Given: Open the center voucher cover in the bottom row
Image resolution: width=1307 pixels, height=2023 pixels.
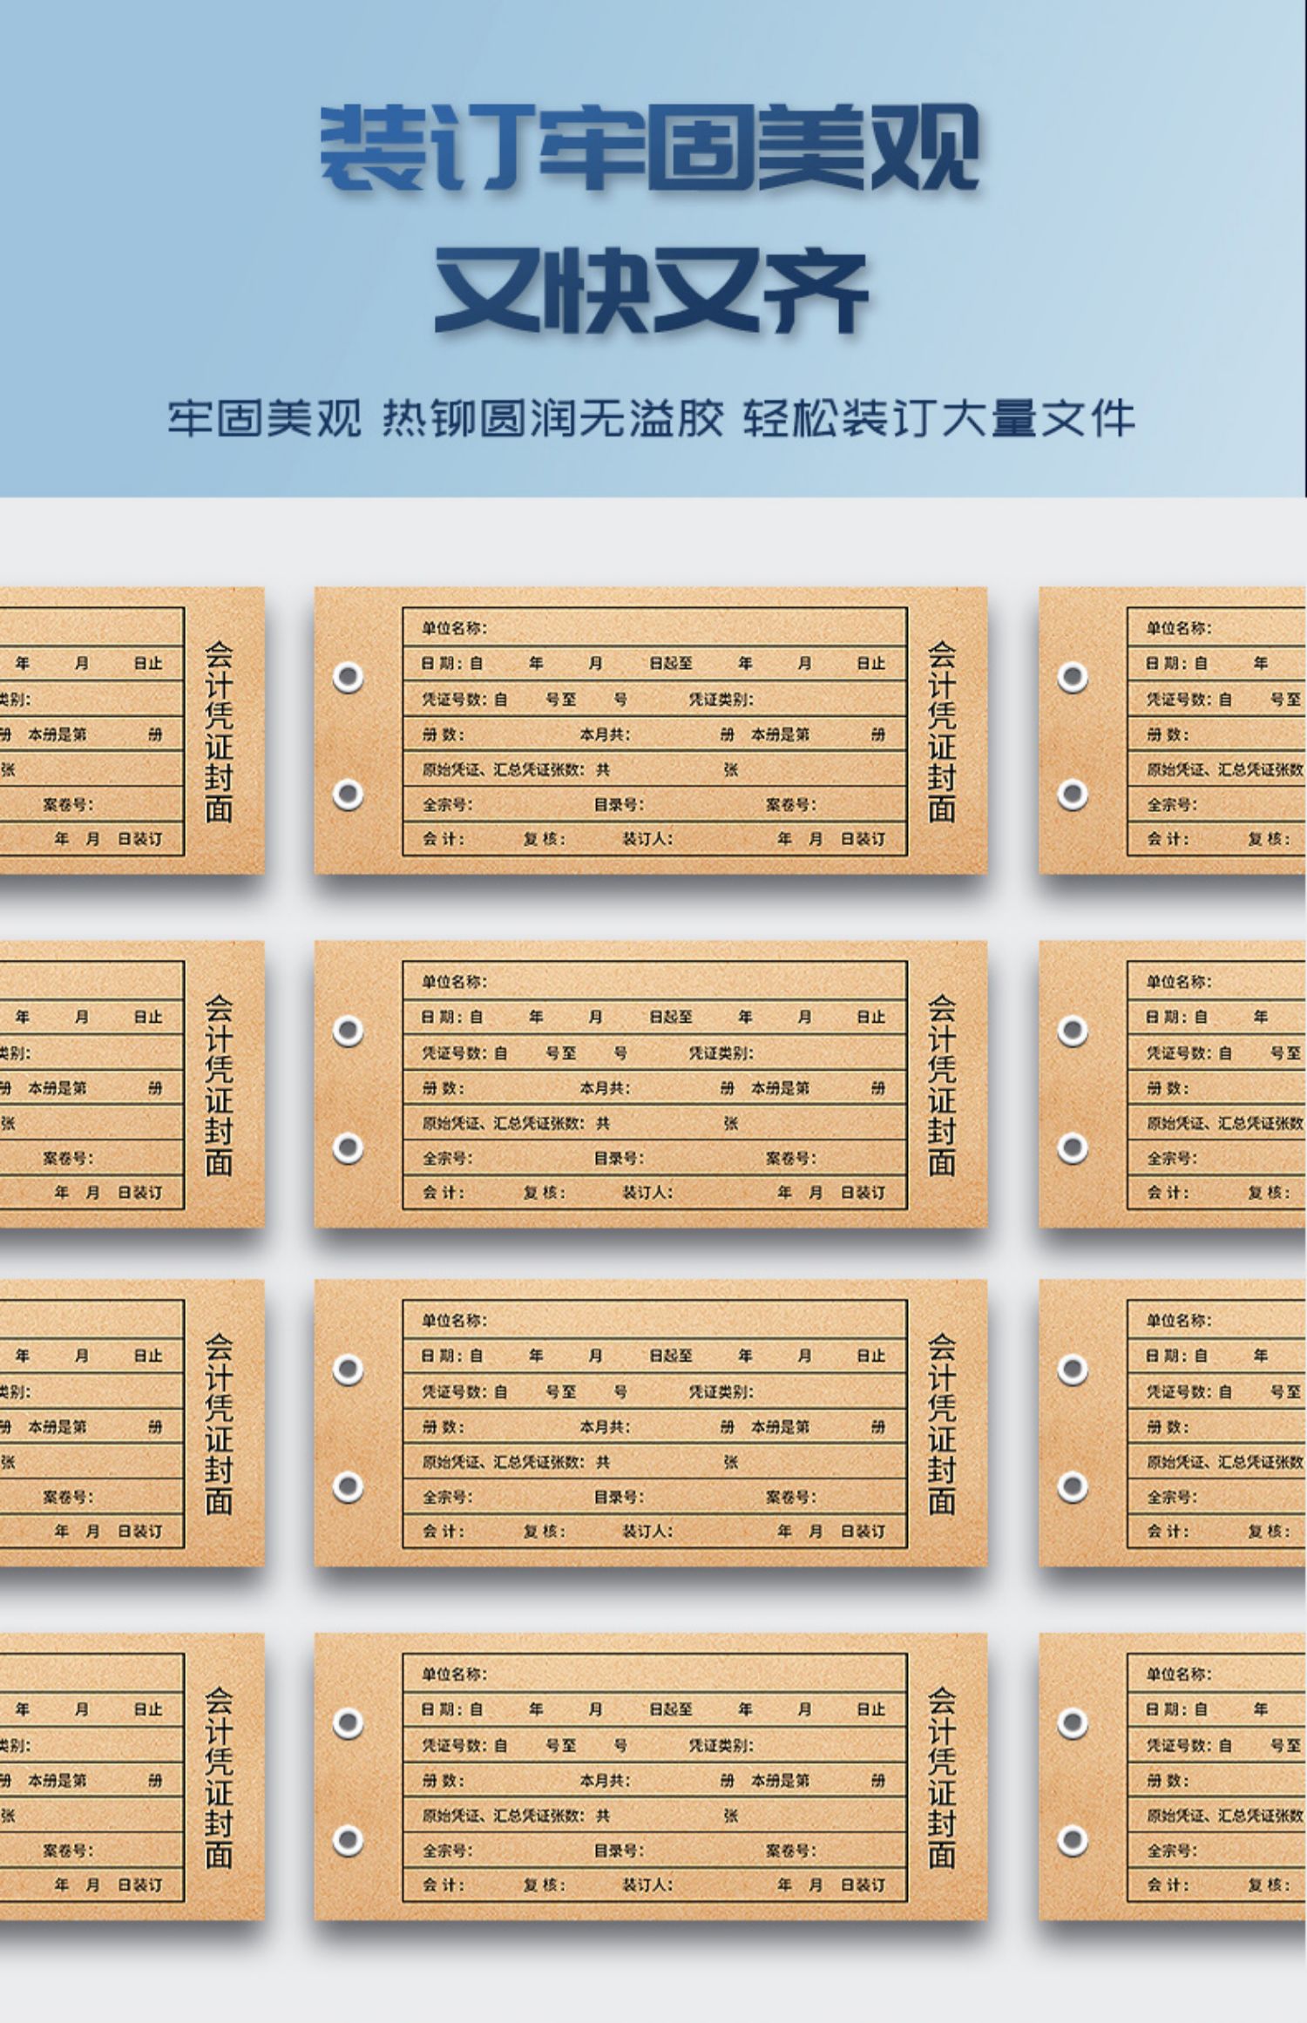Looking at the screenshot, I should (x=651, y=1776).
